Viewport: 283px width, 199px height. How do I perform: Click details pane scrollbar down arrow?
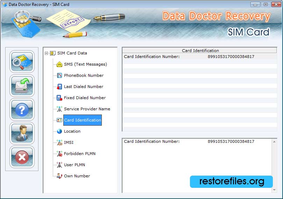point(274,190)
